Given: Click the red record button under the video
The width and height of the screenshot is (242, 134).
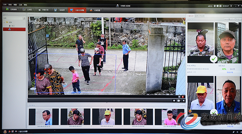Looking at the screenshot, I should [183, 97].
